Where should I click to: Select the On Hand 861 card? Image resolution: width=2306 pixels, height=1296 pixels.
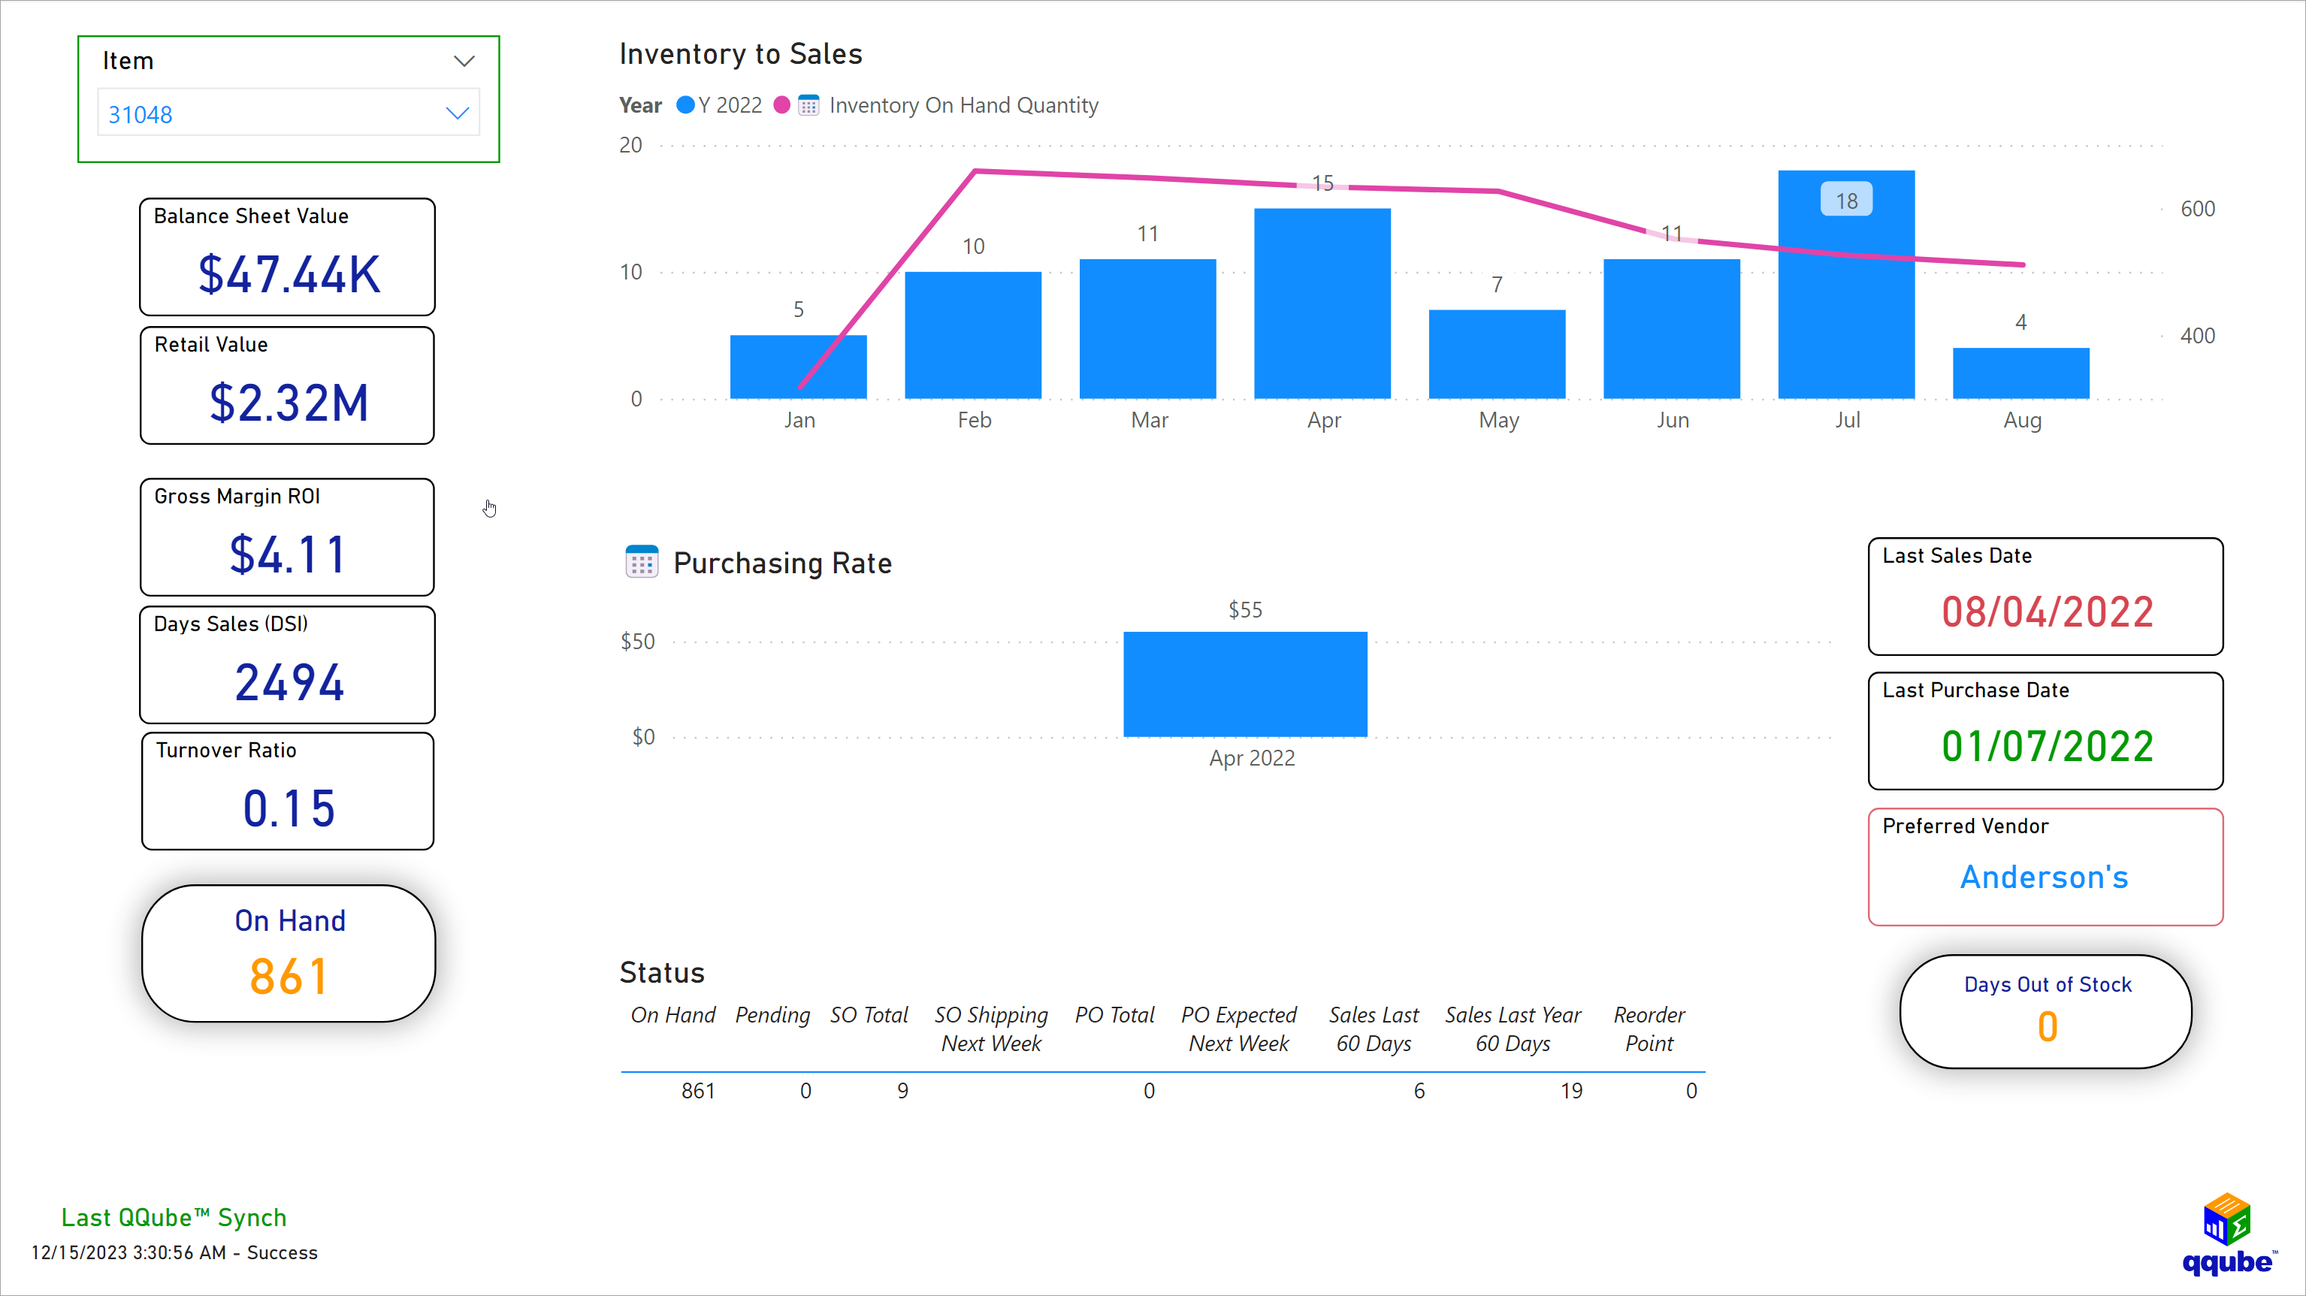[x=289, y=953]
